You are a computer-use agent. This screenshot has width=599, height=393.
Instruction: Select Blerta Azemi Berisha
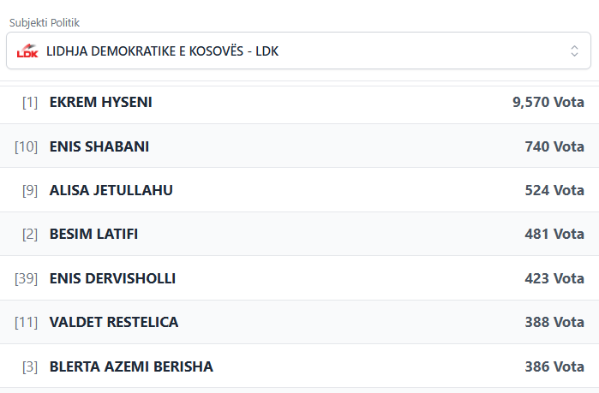point(131,366)
